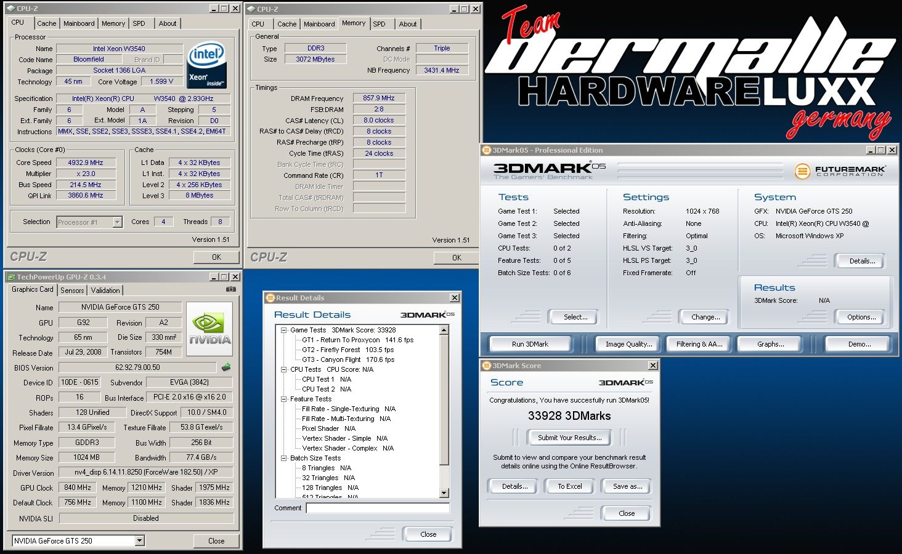Collapse the CPU Tests tree node

click(x=284, y=370)
